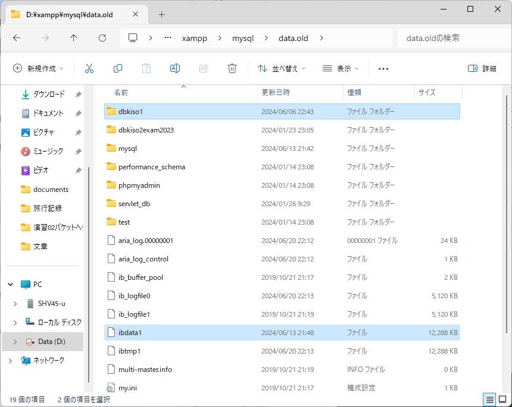The width and height of the screenshot is (512, 407).
Task: Click the Cut scissors icon
Action: [x=89, y=68]
